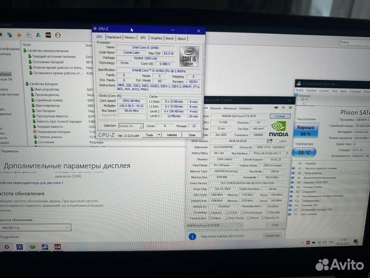Click the notification center icon in the tray

[x=356, y=241]
